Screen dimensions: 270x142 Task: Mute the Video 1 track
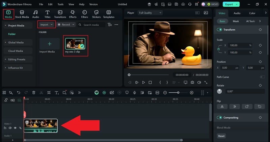click(x=10, y=128)
